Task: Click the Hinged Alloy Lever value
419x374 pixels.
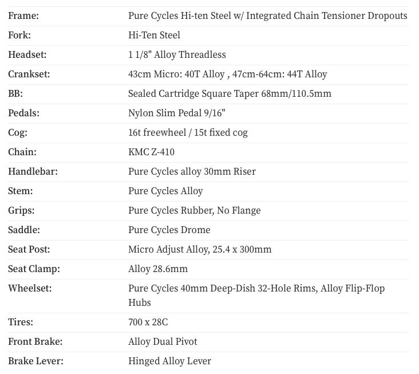Action: [x=169, y=361]
